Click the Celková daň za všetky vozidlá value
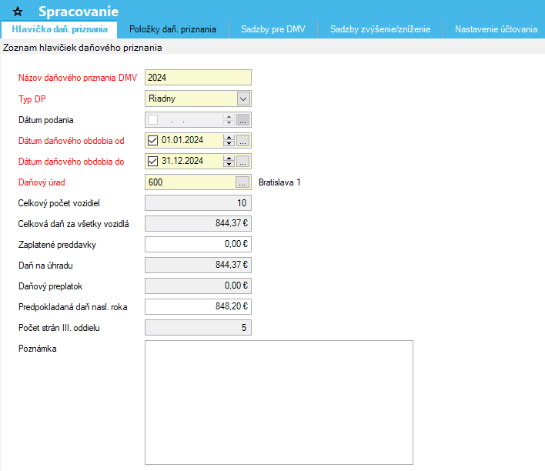Screen dimensions: 545x471 [x=198, y=223]
